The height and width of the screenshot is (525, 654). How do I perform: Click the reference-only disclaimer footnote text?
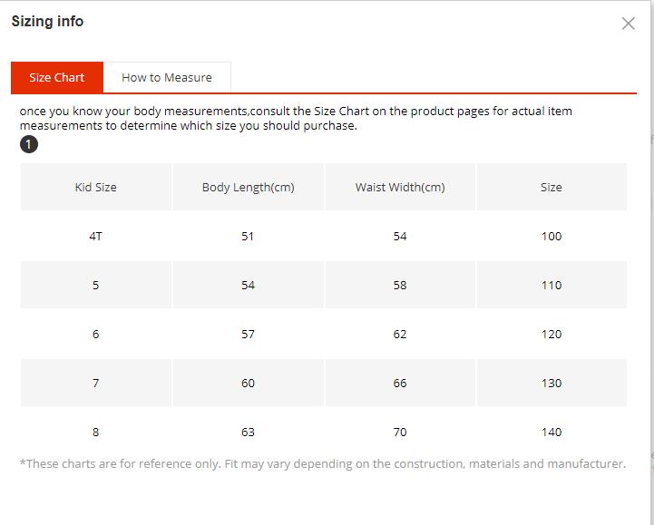click(x=322, y=463)
